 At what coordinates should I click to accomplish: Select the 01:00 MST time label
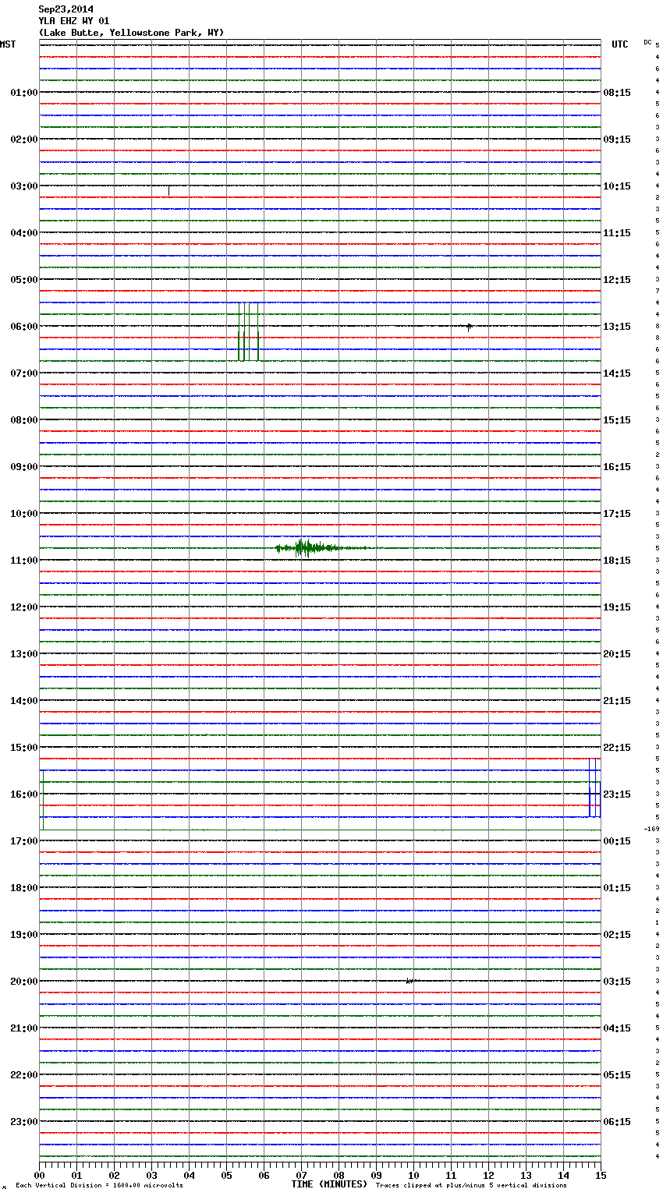pos(24,93)
